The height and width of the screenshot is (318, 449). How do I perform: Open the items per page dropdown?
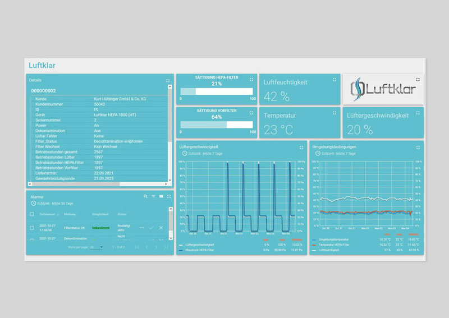(97, 247)
